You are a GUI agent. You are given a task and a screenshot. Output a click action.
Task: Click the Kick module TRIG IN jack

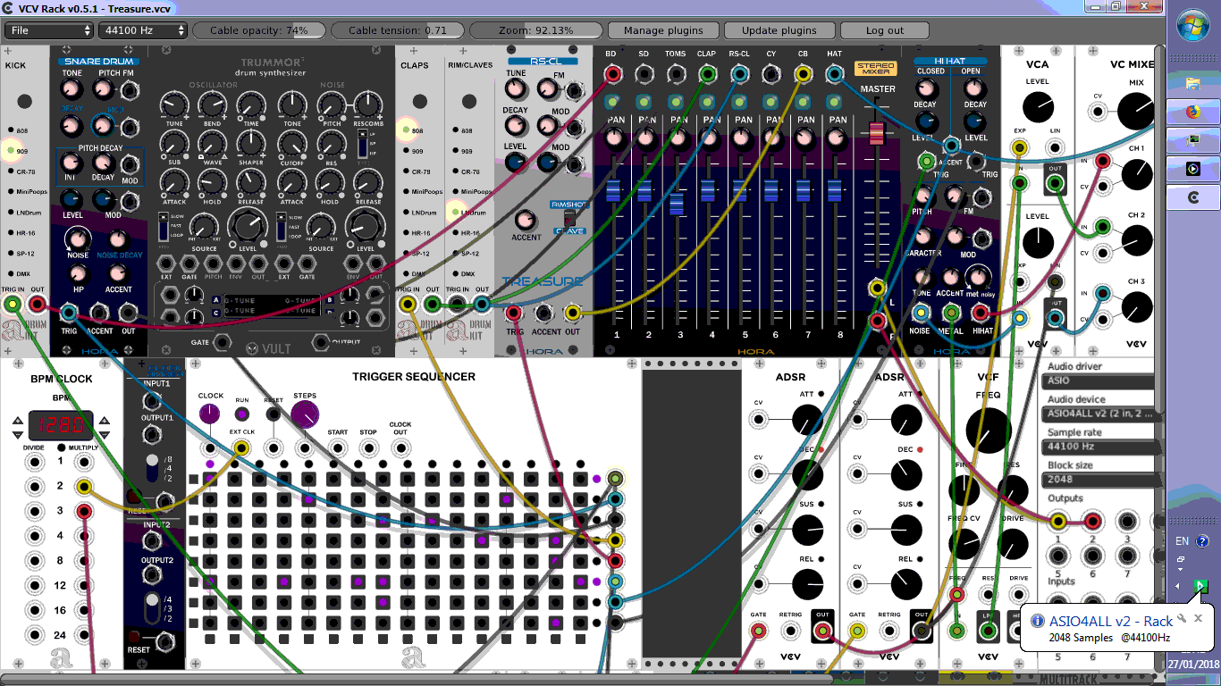coord(13,305)
